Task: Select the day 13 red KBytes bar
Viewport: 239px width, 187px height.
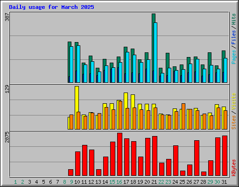Action: coord(98,173)
